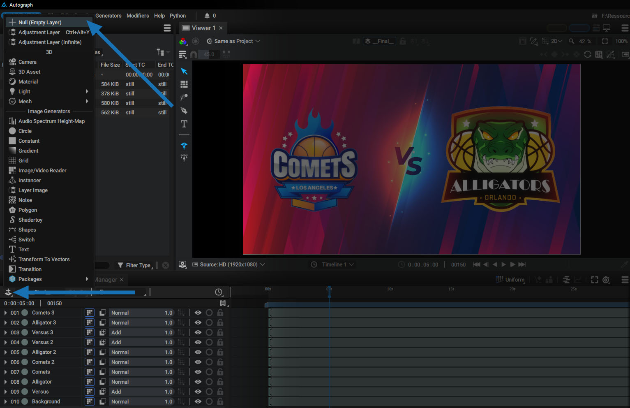Open the viewer color channels icon

[x=183, y=41]
